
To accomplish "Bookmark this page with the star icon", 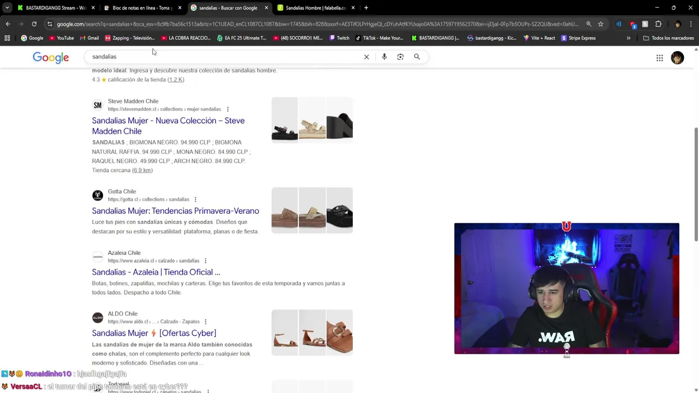I will pos(601,24).
